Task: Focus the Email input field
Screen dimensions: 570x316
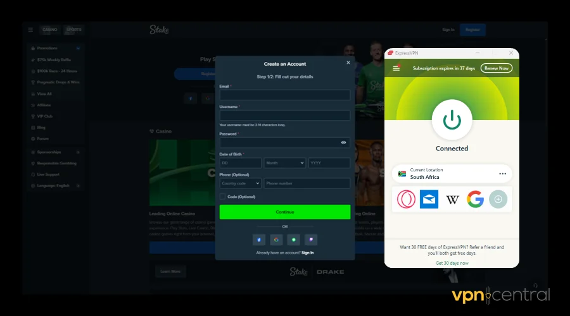Action: pos(284,95)
